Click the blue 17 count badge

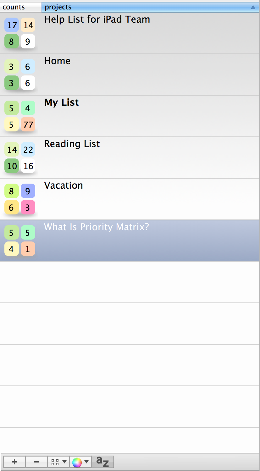point(12,25)
